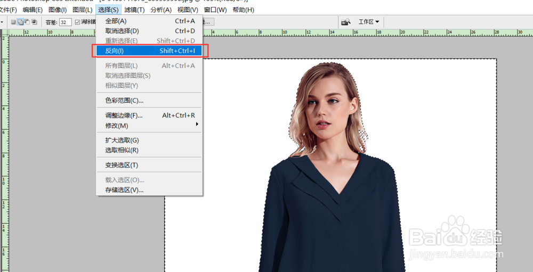Close the 选择(S) menu via its title

click(x=108, y=10)
